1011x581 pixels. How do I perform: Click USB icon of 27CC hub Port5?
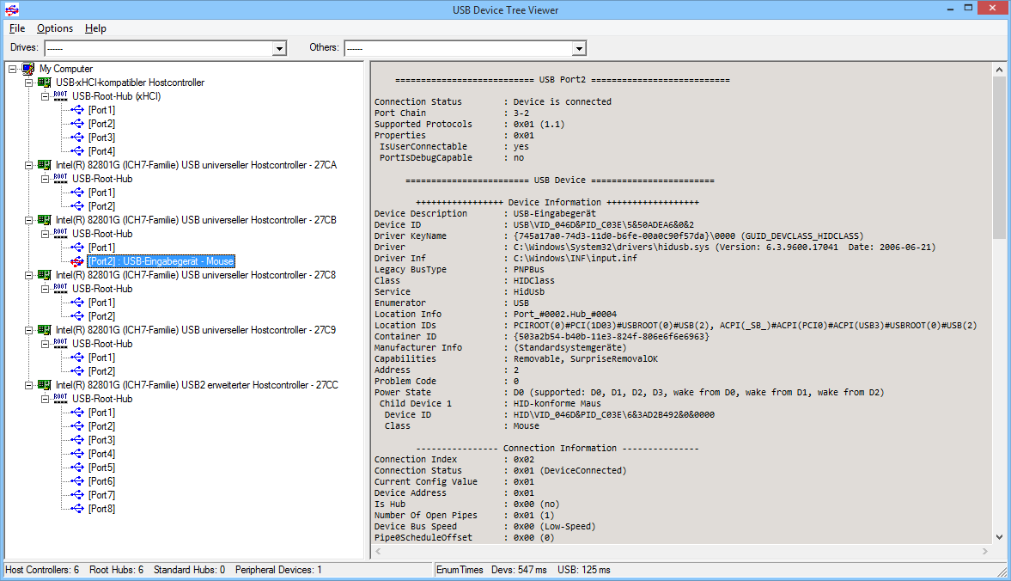point(76,468)
